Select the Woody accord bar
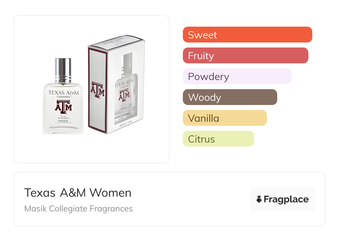This screenshot has width=339, height=240. coord(230,97)
